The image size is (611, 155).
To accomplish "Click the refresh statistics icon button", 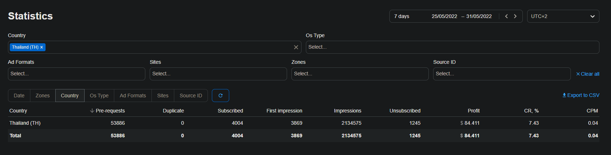I will point(220,96).
